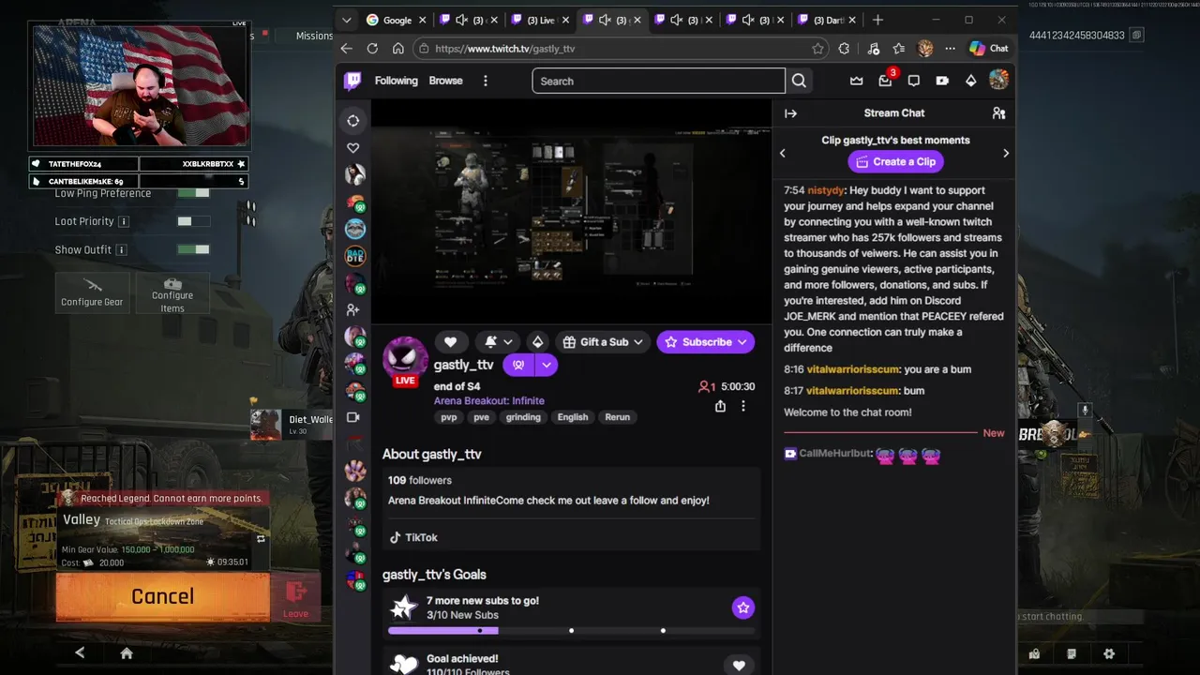
Task: Bookmark page with the star icon in address bar
Action: tap(817, 49)
